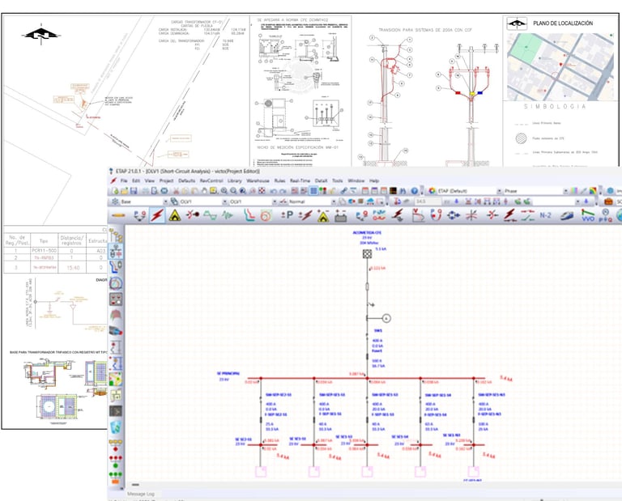This screenshot has height=501, width=622.
Task: Open the Real-Time menu
Action: point(300,180)
